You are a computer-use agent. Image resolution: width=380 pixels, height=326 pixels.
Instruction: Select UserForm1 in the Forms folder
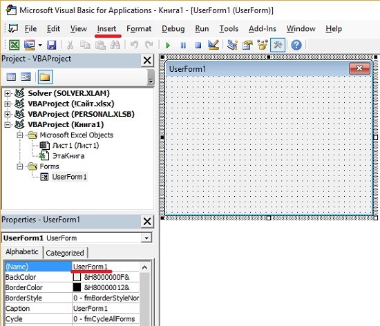(x=69, y=177)
